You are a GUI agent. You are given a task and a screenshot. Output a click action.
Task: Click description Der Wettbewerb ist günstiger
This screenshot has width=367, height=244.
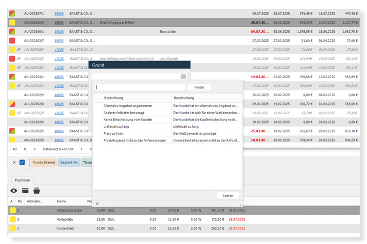coord(195,133)
